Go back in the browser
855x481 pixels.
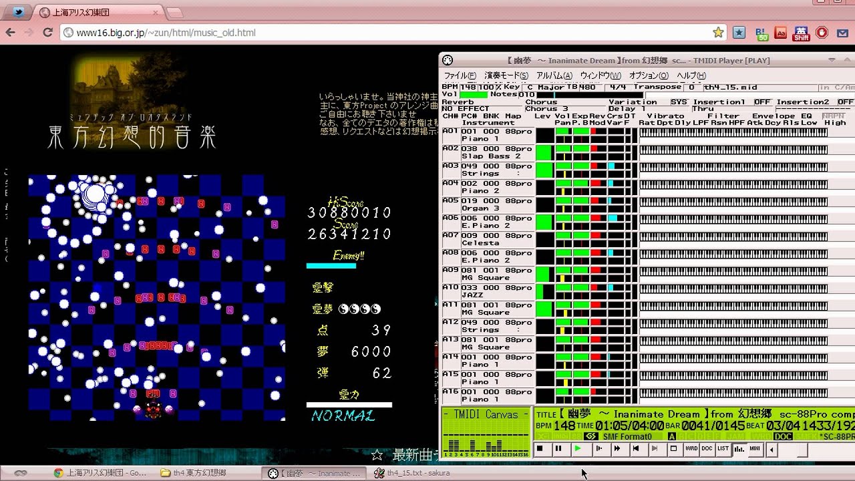coord(11,32)
